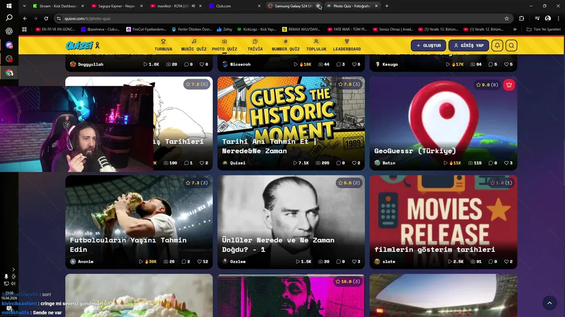Open Zefoy bookmark
Image resolution: width=565 pixels, height=317 pixels.
(224, 29)
